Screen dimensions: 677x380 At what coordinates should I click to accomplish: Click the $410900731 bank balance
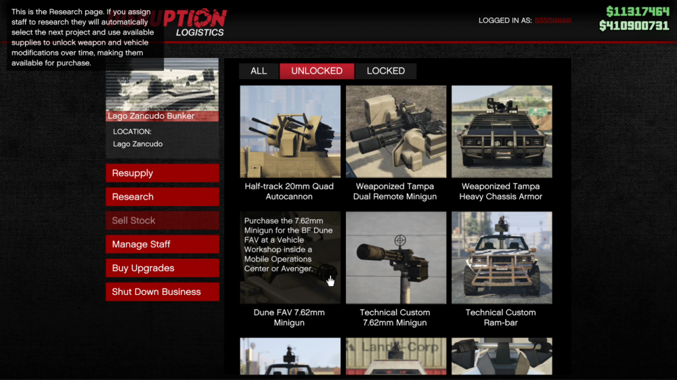[x=634, y=26]
